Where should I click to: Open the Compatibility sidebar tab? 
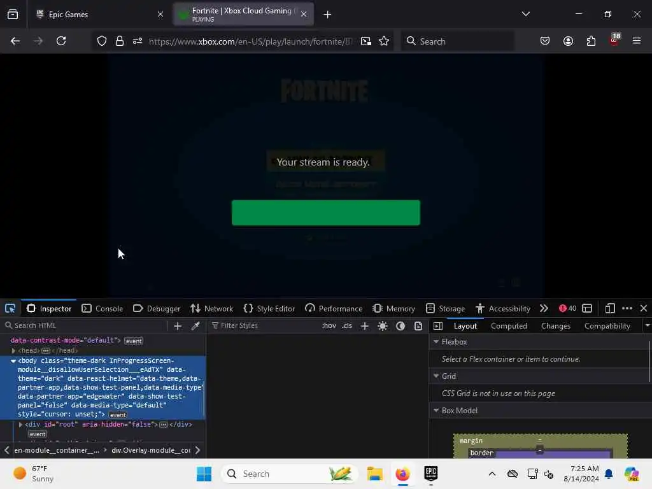tap(607, 326)
